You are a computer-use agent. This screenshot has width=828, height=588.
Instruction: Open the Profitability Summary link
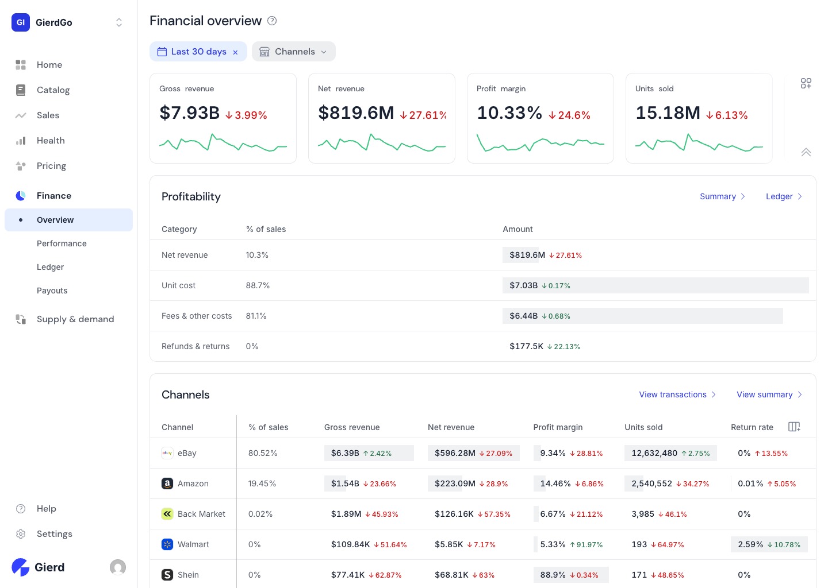[722, 196]
